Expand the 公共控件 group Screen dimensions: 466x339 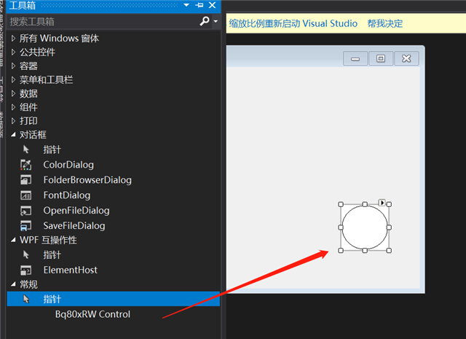point(13,52)
